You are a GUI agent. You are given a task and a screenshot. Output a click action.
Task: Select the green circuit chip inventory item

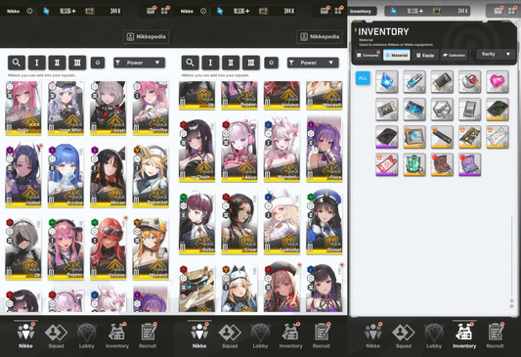(498, 109)
